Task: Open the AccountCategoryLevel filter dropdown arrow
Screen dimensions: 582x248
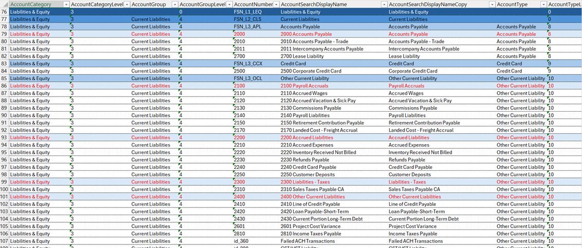Action: (x=126, y=4)
